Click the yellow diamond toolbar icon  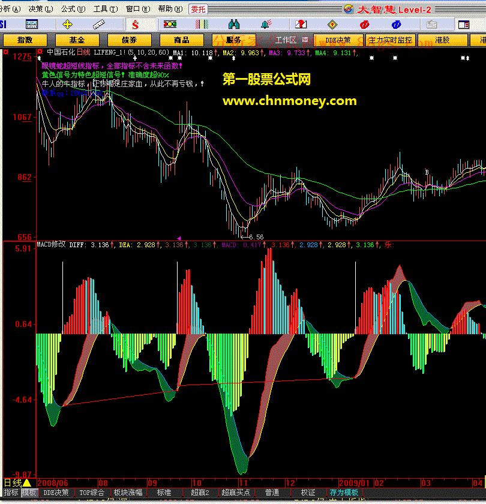332,25
